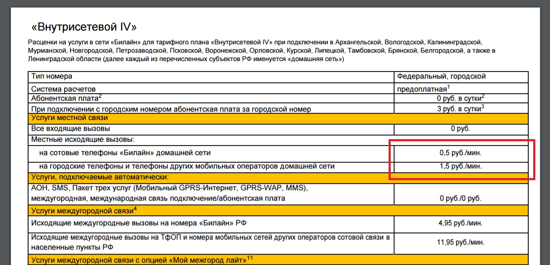550x265 pixels.
Task: Select 'Местные исходящие вызовы:' label
Action: pyautogui.click(x=83, y=139)
